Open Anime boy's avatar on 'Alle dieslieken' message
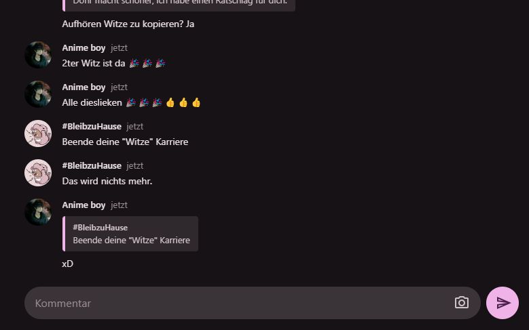Viewport: 529px width, 330px height. (x=38, y=94)
